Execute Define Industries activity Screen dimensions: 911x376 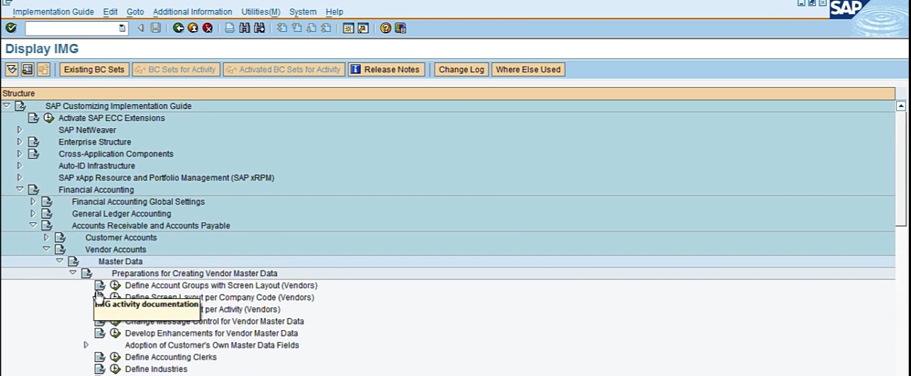(116, 370)
